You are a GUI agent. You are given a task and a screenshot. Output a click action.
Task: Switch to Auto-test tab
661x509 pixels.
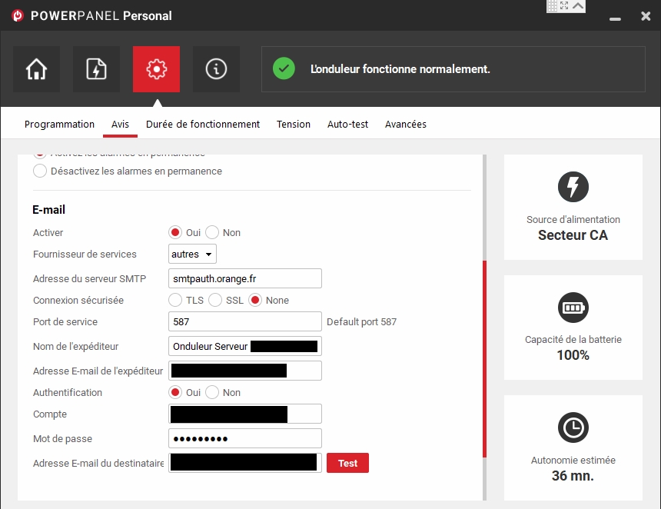(347, 124)
